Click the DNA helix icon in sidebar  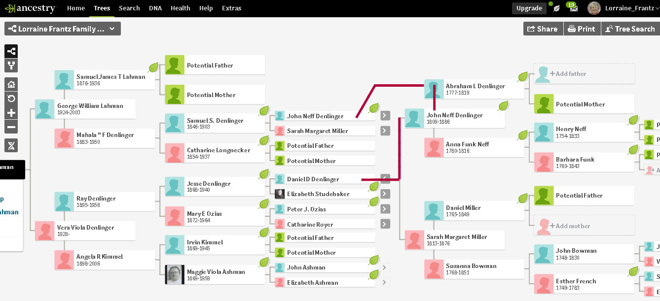point(11,145)
